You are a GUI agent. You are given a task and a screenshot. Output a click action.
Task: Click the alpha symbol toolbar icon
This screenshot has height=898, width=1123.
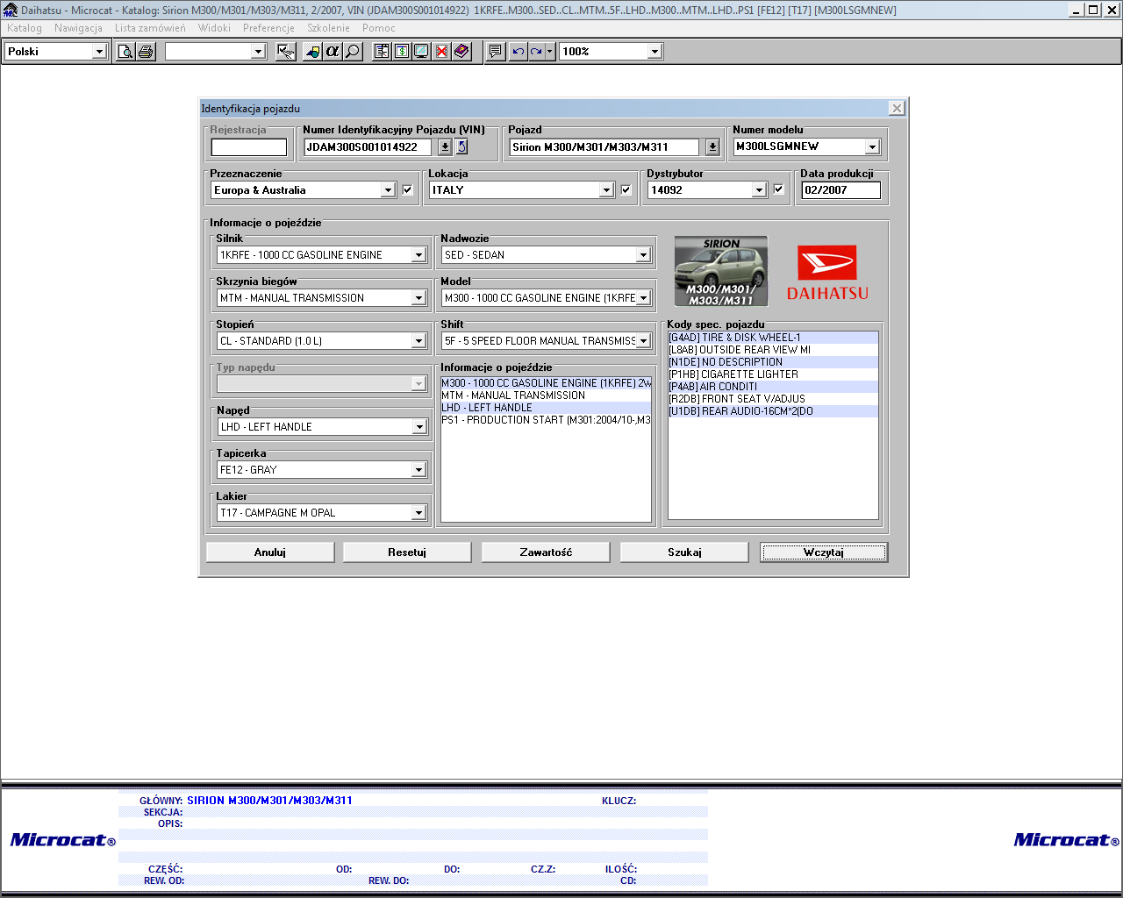(x=333, y=52)
